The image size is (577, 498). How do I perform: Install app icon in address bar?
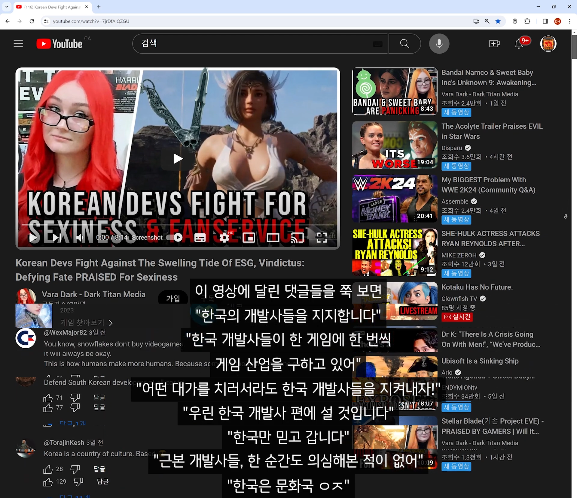coord(476,21)
